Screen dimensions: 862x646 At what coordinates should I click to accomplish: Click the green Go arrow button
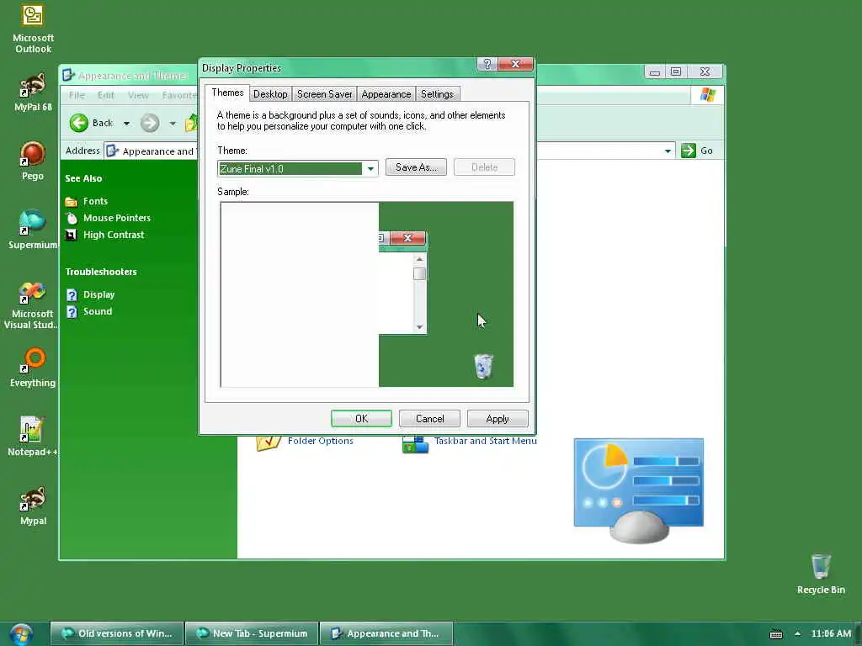click(689, 151)
